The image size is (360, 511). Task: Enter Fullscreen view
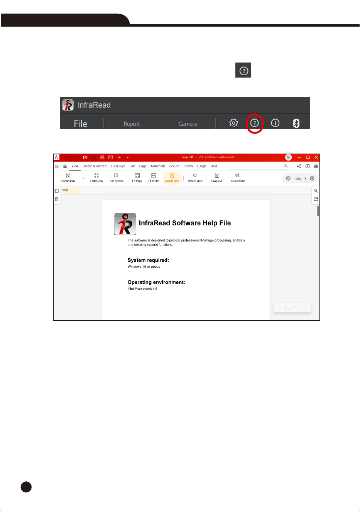96,178
